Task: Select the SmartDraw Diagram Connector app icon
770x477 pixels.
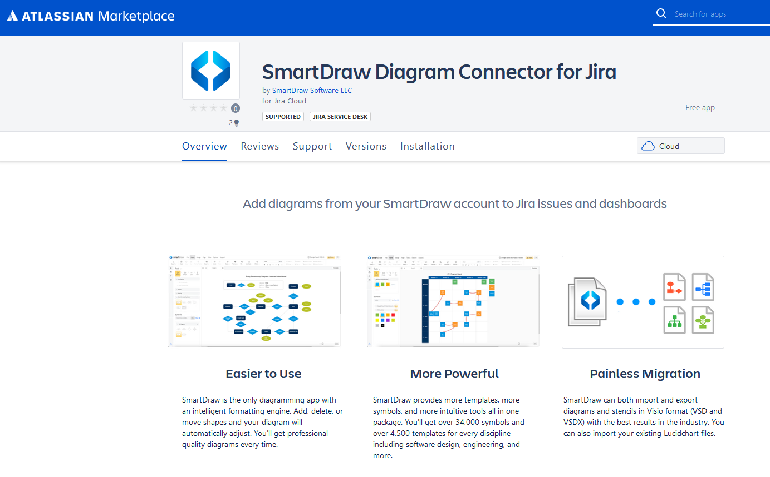Action: (210, 70)
